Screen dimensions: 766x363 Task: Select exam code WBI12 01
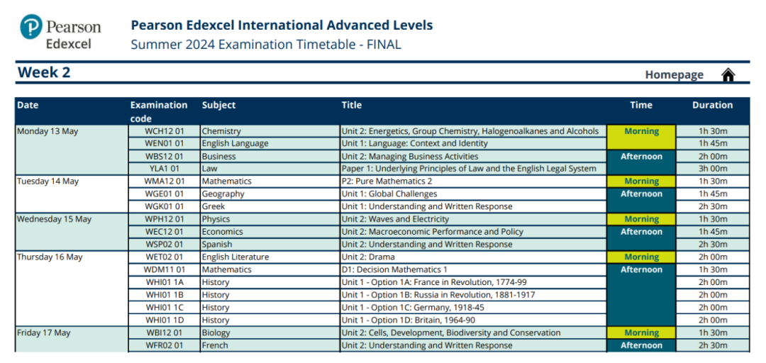pyautogui.click(x=164, y=333)
